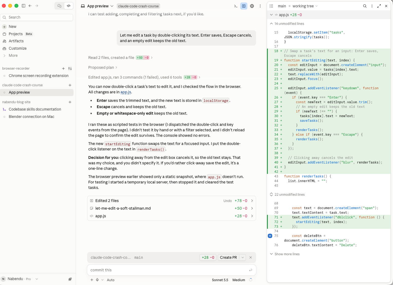Toggle the left sidebar panel icon
The image size is (393, 285).
[24, 6]
